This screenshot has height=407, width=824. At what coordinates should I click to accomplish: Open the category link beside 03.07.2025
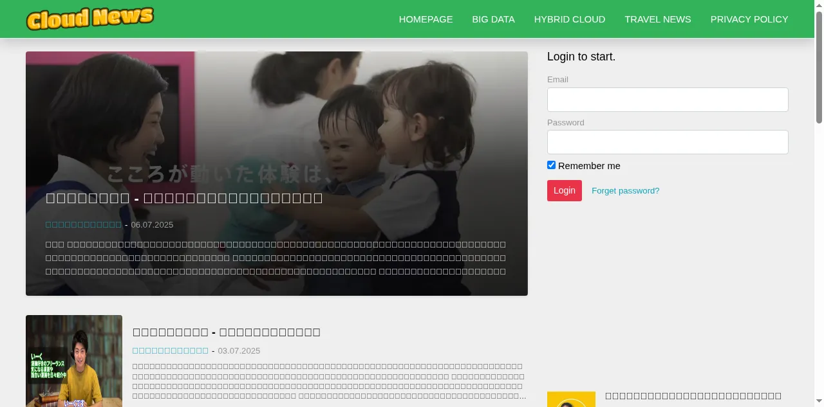[x=171, y=350]
